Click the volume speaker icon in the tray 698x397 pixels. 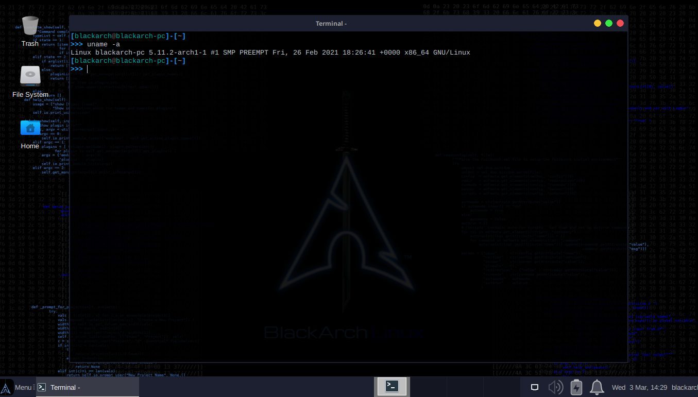555,387
